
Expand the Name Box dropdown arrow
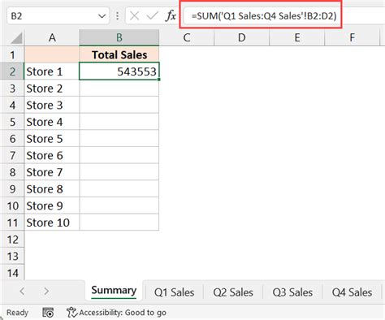pyautogui.click(x=102, y=16)
